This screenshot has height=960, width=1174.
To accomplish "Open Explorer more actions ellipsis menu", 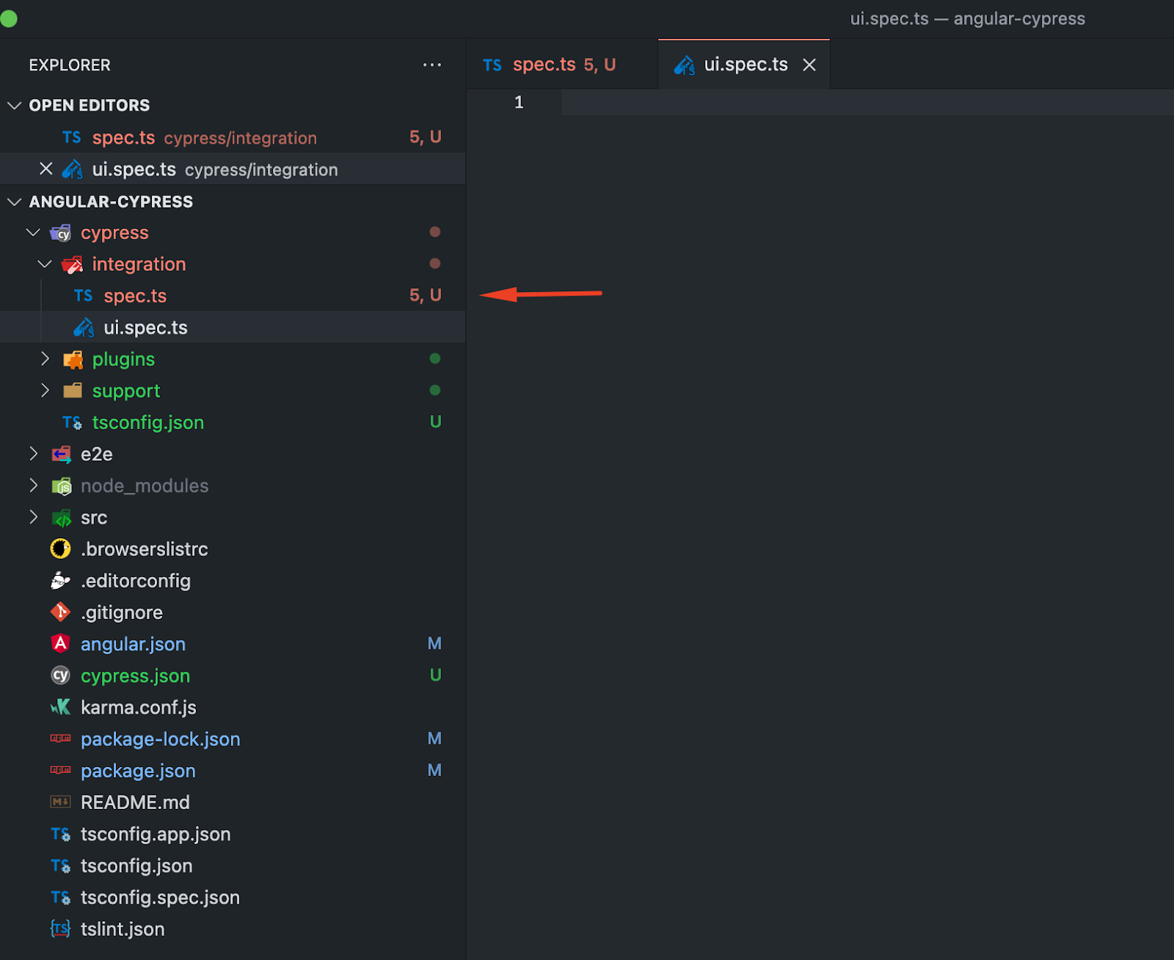I will (432, 65).
